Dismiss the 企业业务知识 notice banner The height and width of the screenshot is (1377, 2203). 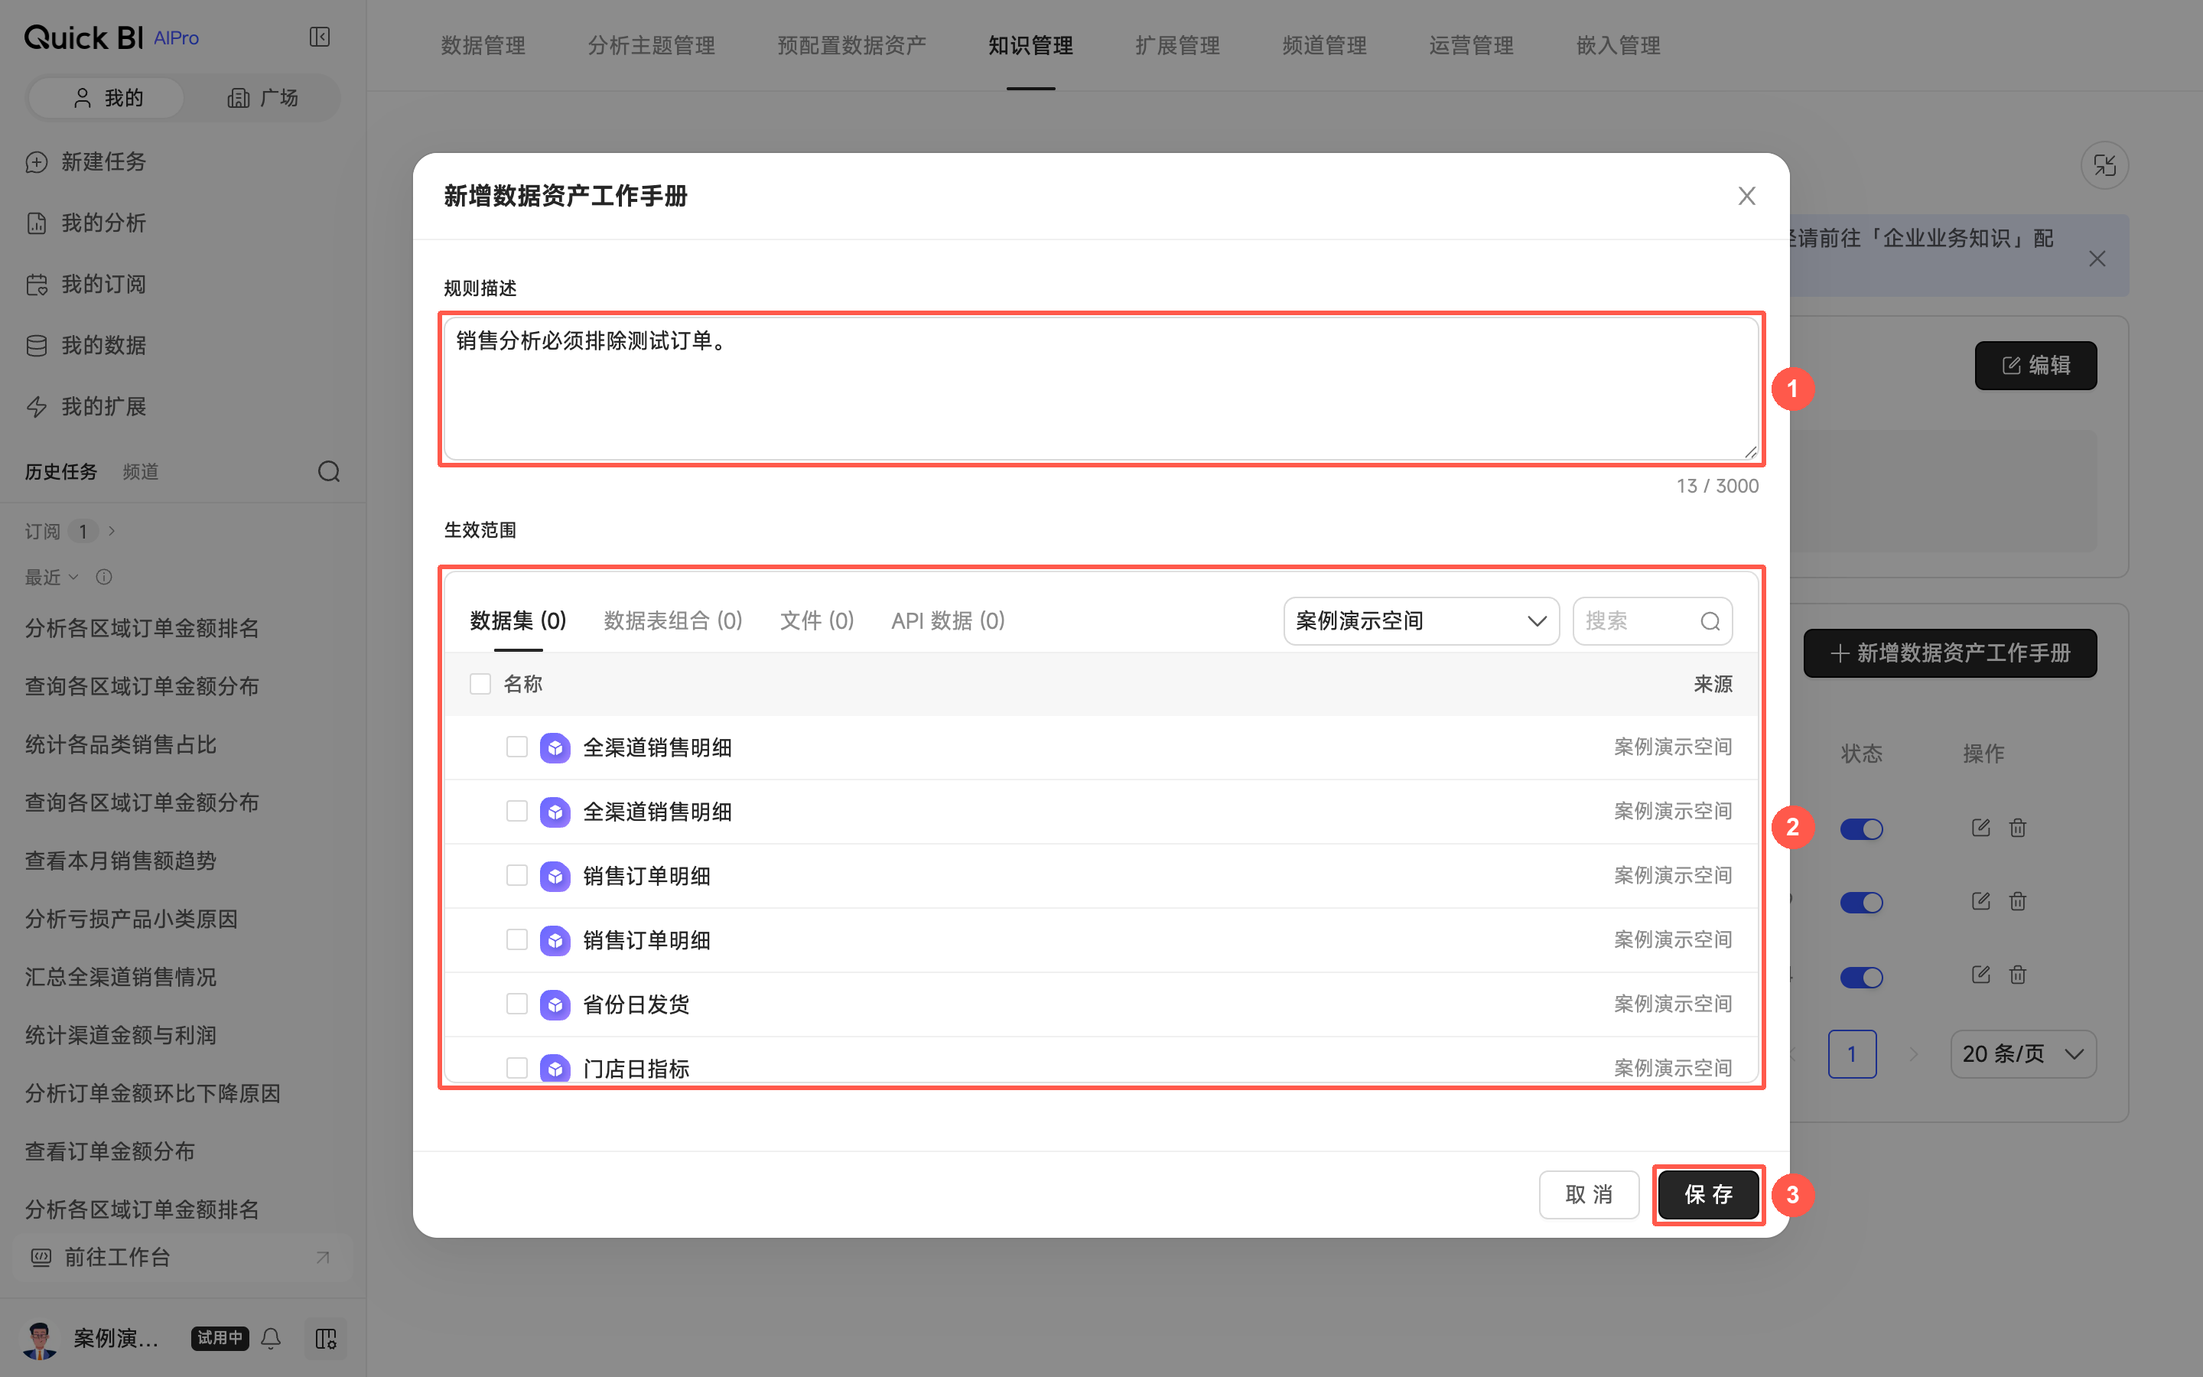tap(2097, 259)
